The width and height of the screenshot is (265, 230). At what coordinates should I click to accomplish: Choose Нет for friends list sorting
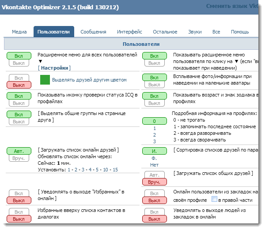pos(154,165)
